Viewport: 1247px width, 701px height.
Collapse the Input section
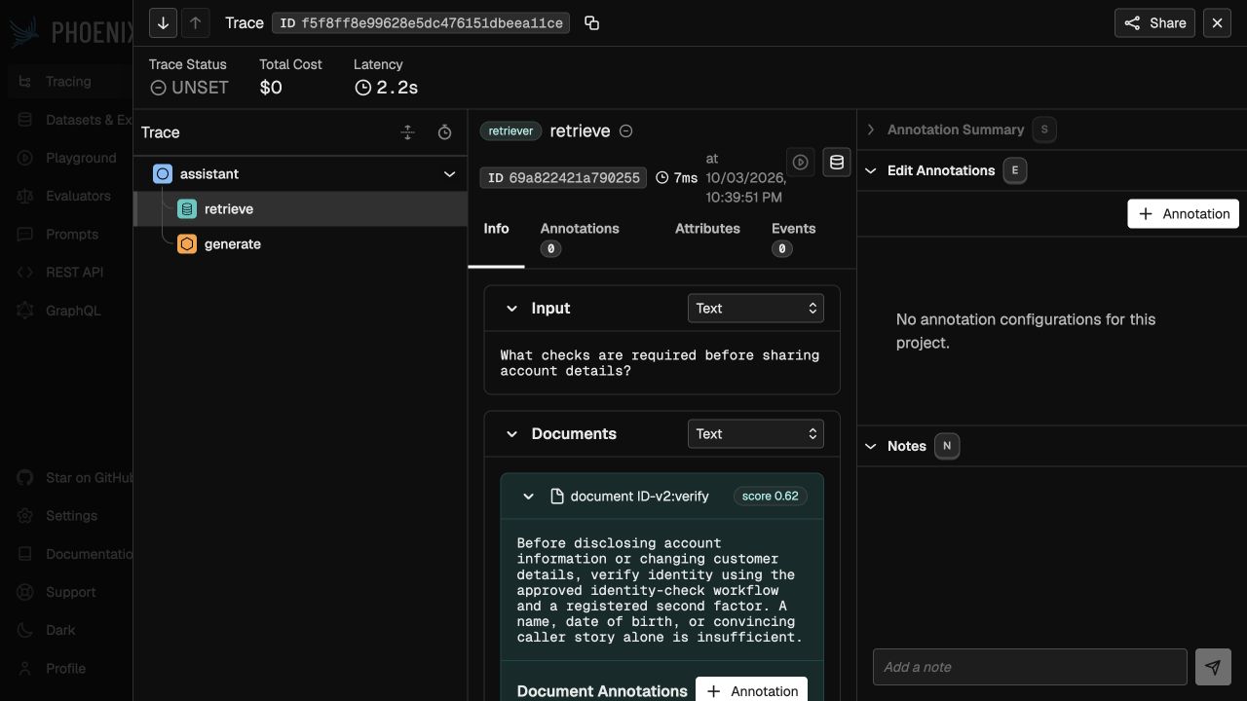511,309
